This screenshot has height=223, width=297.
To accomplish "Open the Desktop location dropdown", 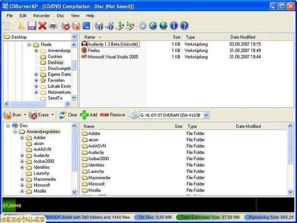I will point(74,37).
